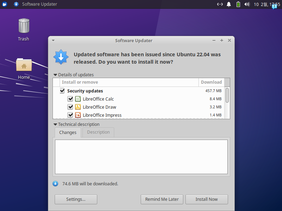Screen dimensions: 282x211
Task: Select the LibreOffice Impress row text
Action: [x=102, y=115]
